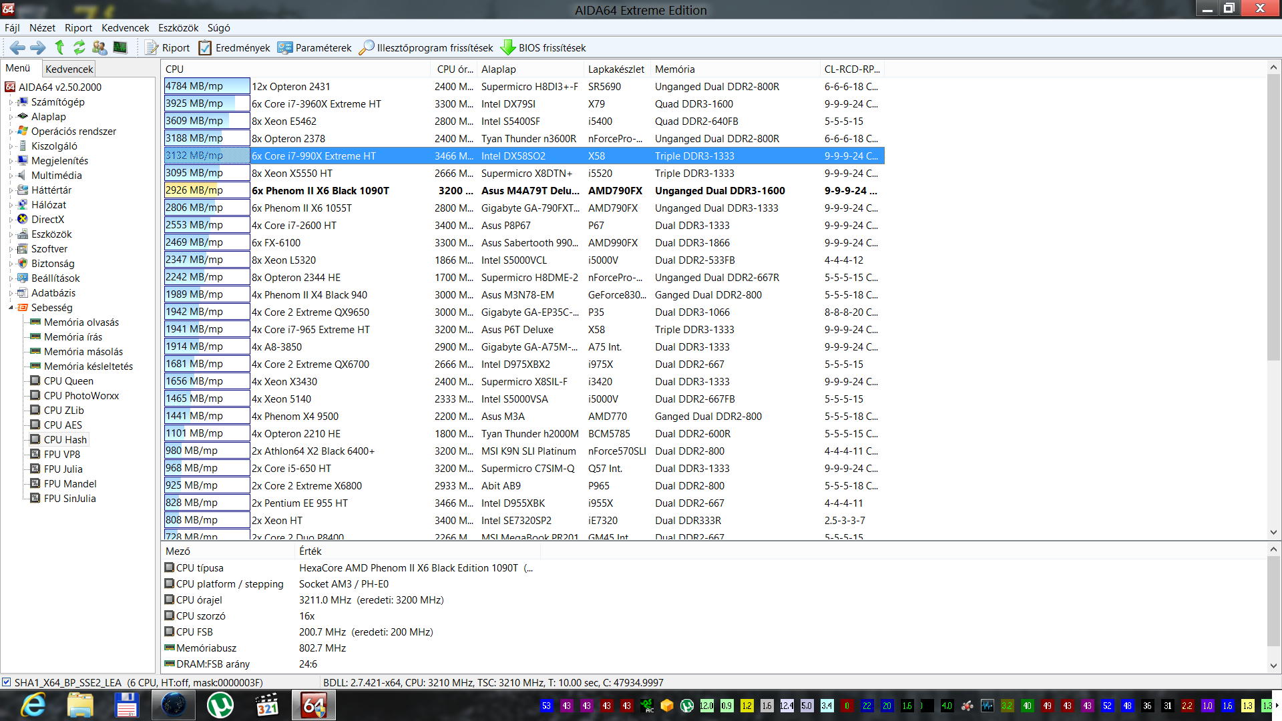Viewport: 1282px width, 721px height.
Task: Expand the Multimédia tree node
Action: click(11, 176)
